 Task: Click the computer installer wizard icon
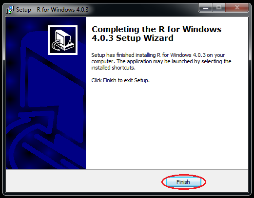[62, 40]
